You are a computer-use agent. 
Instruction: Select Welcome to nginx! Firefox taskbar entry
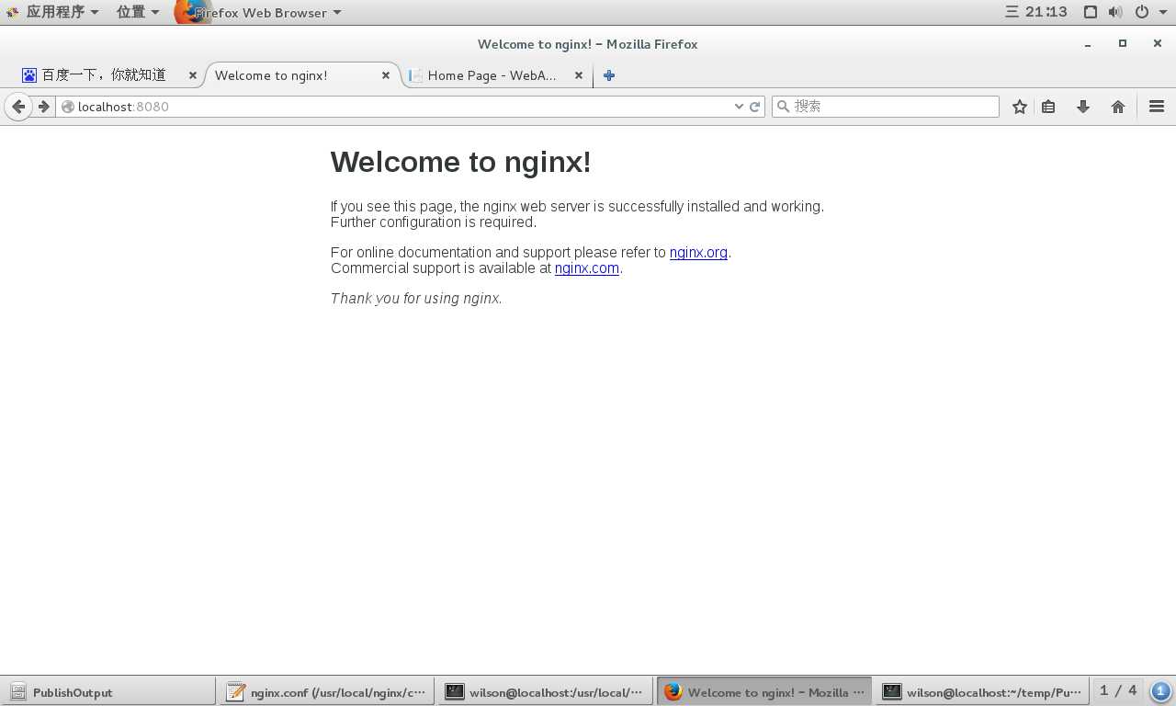(764, 692)
